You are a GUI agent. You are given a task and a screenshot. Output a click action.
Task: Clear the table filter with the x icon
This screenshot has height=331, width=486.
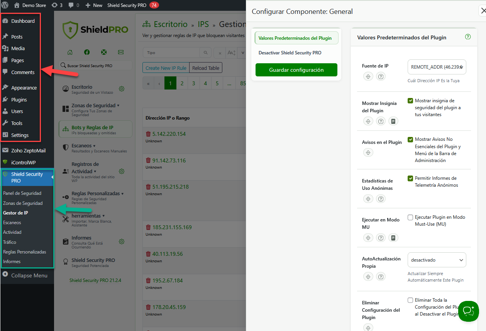point(219,52)
